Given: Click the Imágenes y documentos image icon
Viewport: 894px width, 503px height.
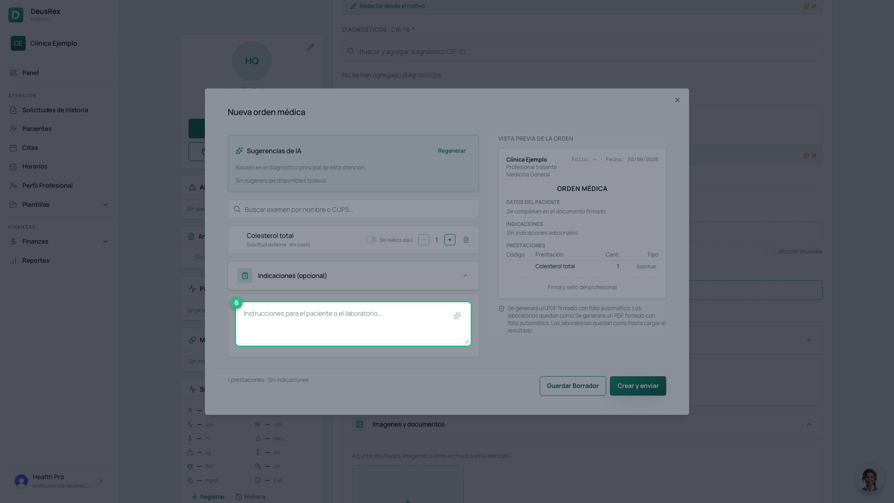Looking at the screenshot, I should (x=359, y=424).
